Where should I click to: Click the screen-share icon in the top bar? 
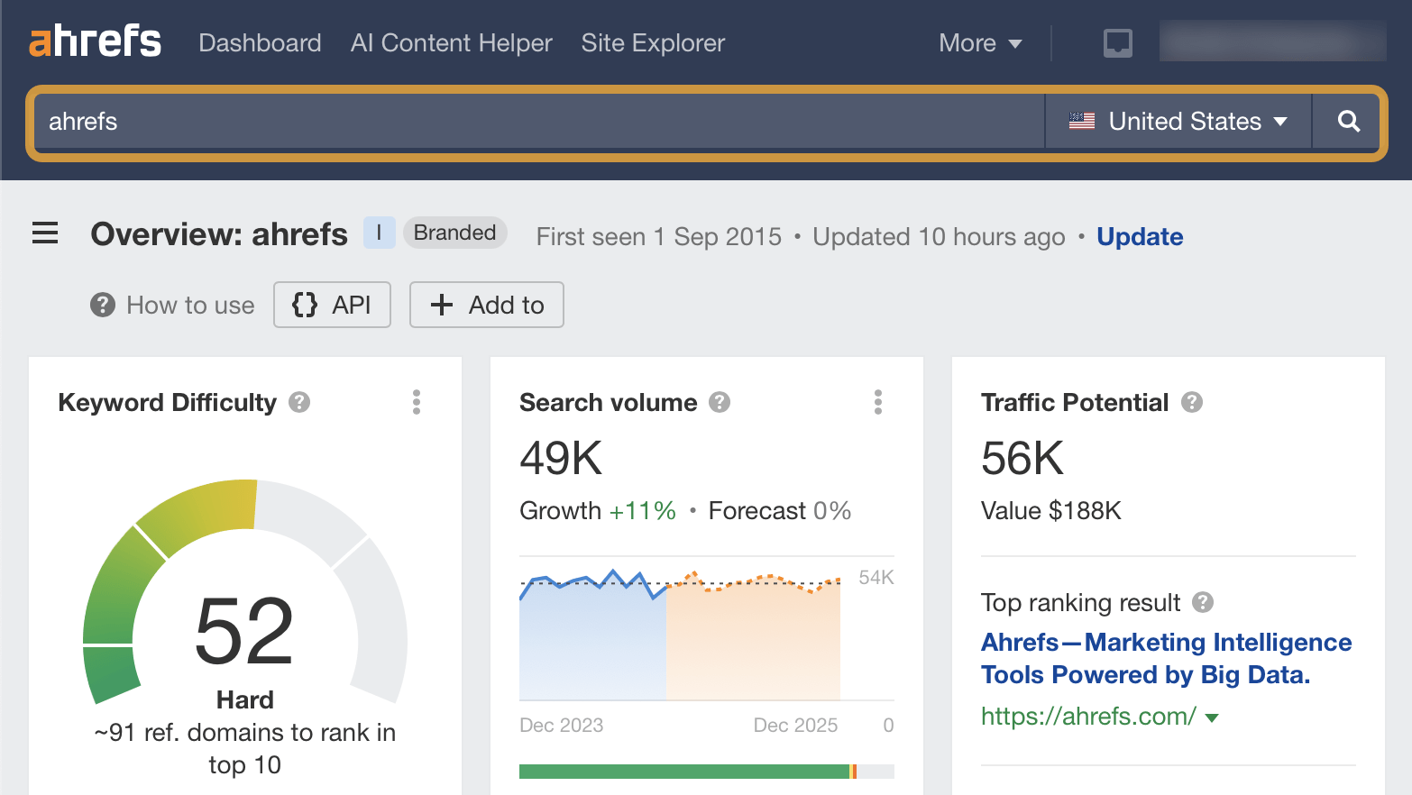(x=1117, y=42)
